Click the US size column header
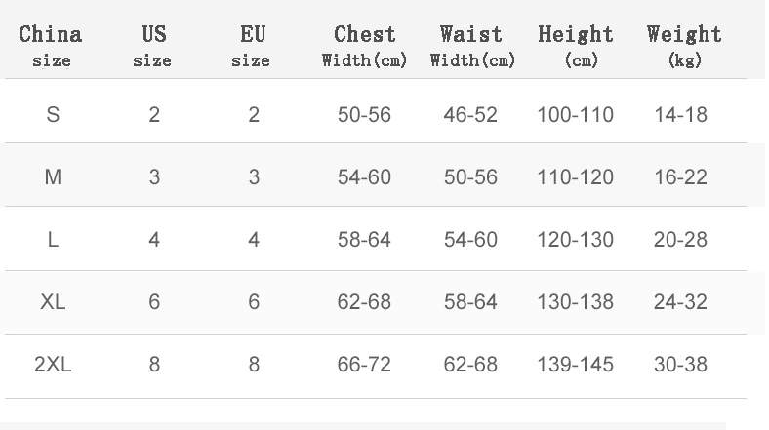The height and width of the screenshot is (430, 769). pyautogui.click(x=153, y=46)
